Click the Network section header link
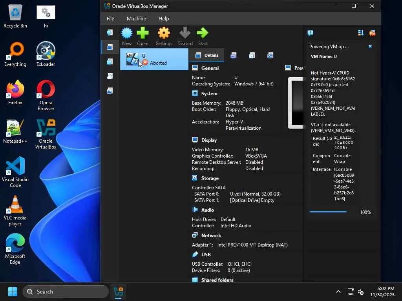The width and height of the screenshot is (402, 301). coord(211,235)
